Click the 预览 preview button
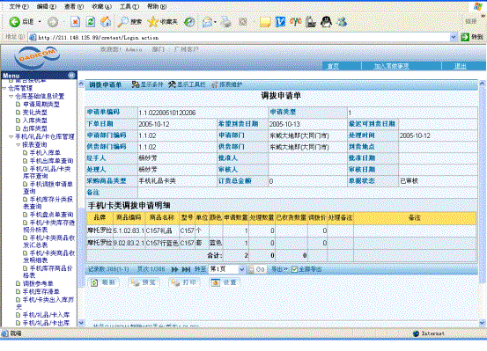 click(144, 282)
